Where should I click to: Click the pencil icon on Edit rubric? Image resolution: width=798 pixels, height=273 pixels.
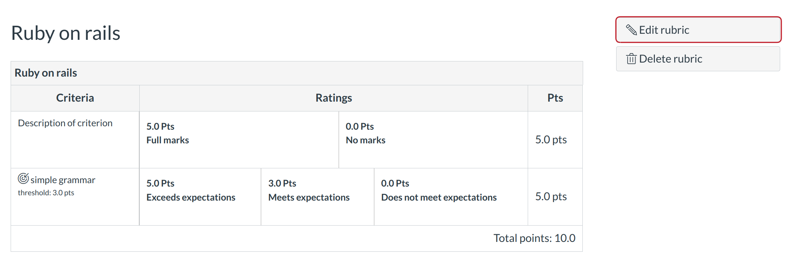tap(631, 30)
